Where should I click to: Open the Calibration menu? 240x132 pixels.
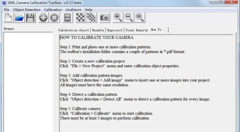[53, 10]
